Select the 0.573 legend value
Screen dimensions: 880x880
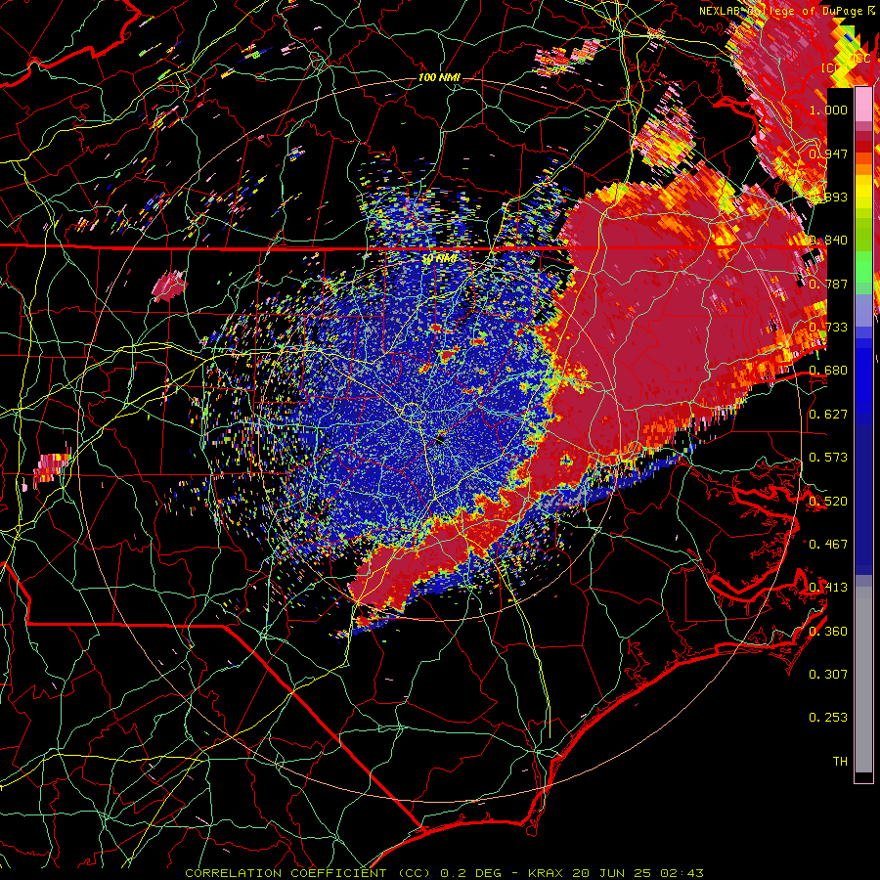pyautogui.click(x=828, y=458)
